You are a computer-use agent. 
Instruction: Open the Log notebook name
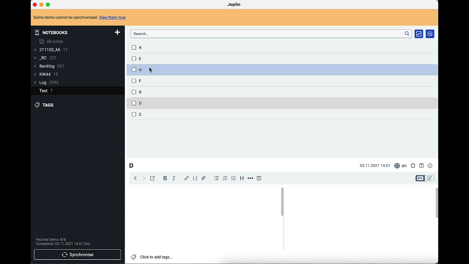click(43, 82)
